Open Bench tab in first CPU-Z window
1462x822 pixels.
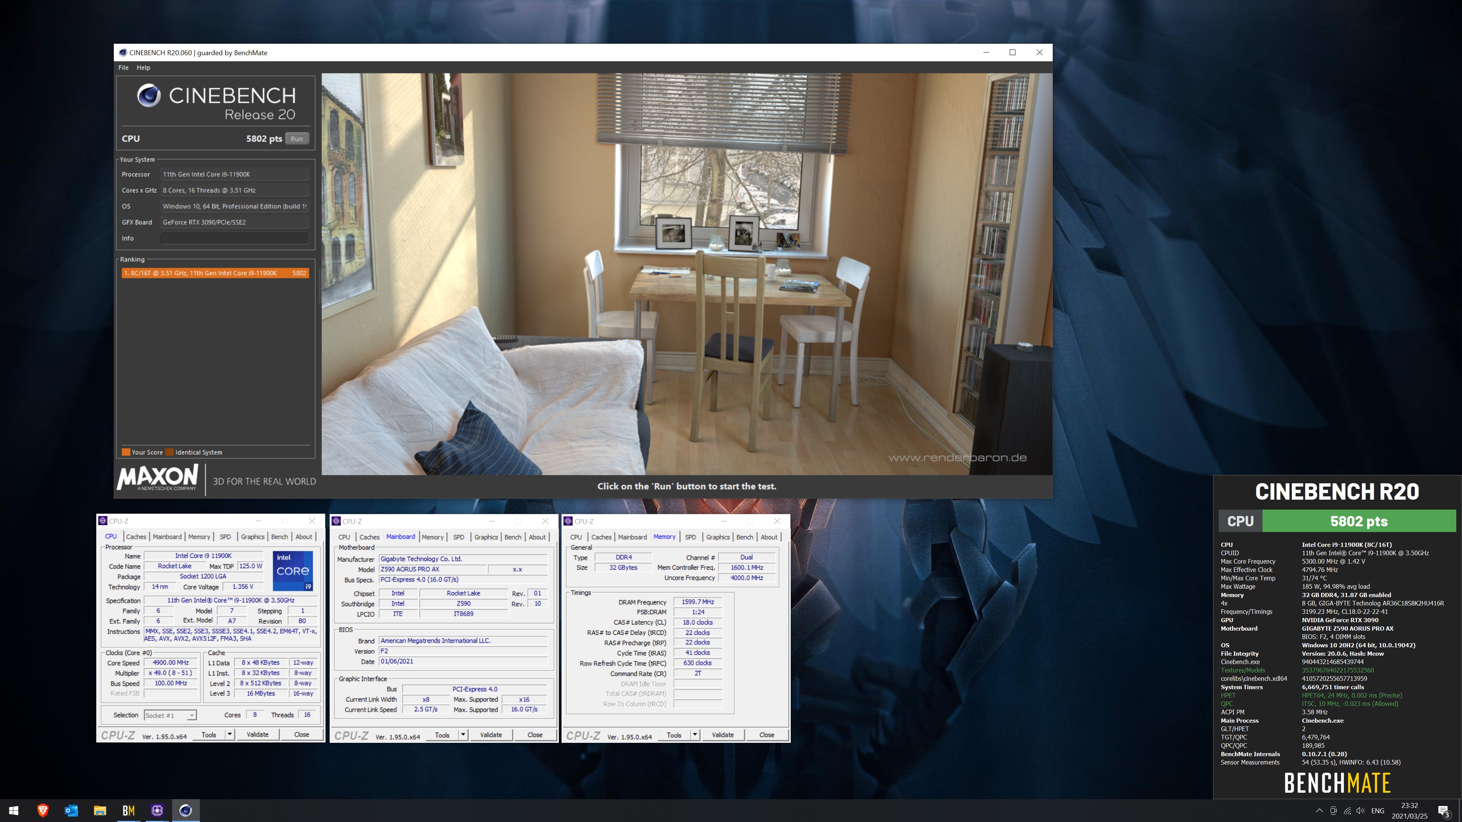[x=279, y=537]
